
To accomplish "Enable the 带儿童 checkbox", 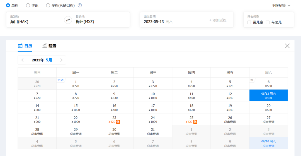I will tap(249, 23).
